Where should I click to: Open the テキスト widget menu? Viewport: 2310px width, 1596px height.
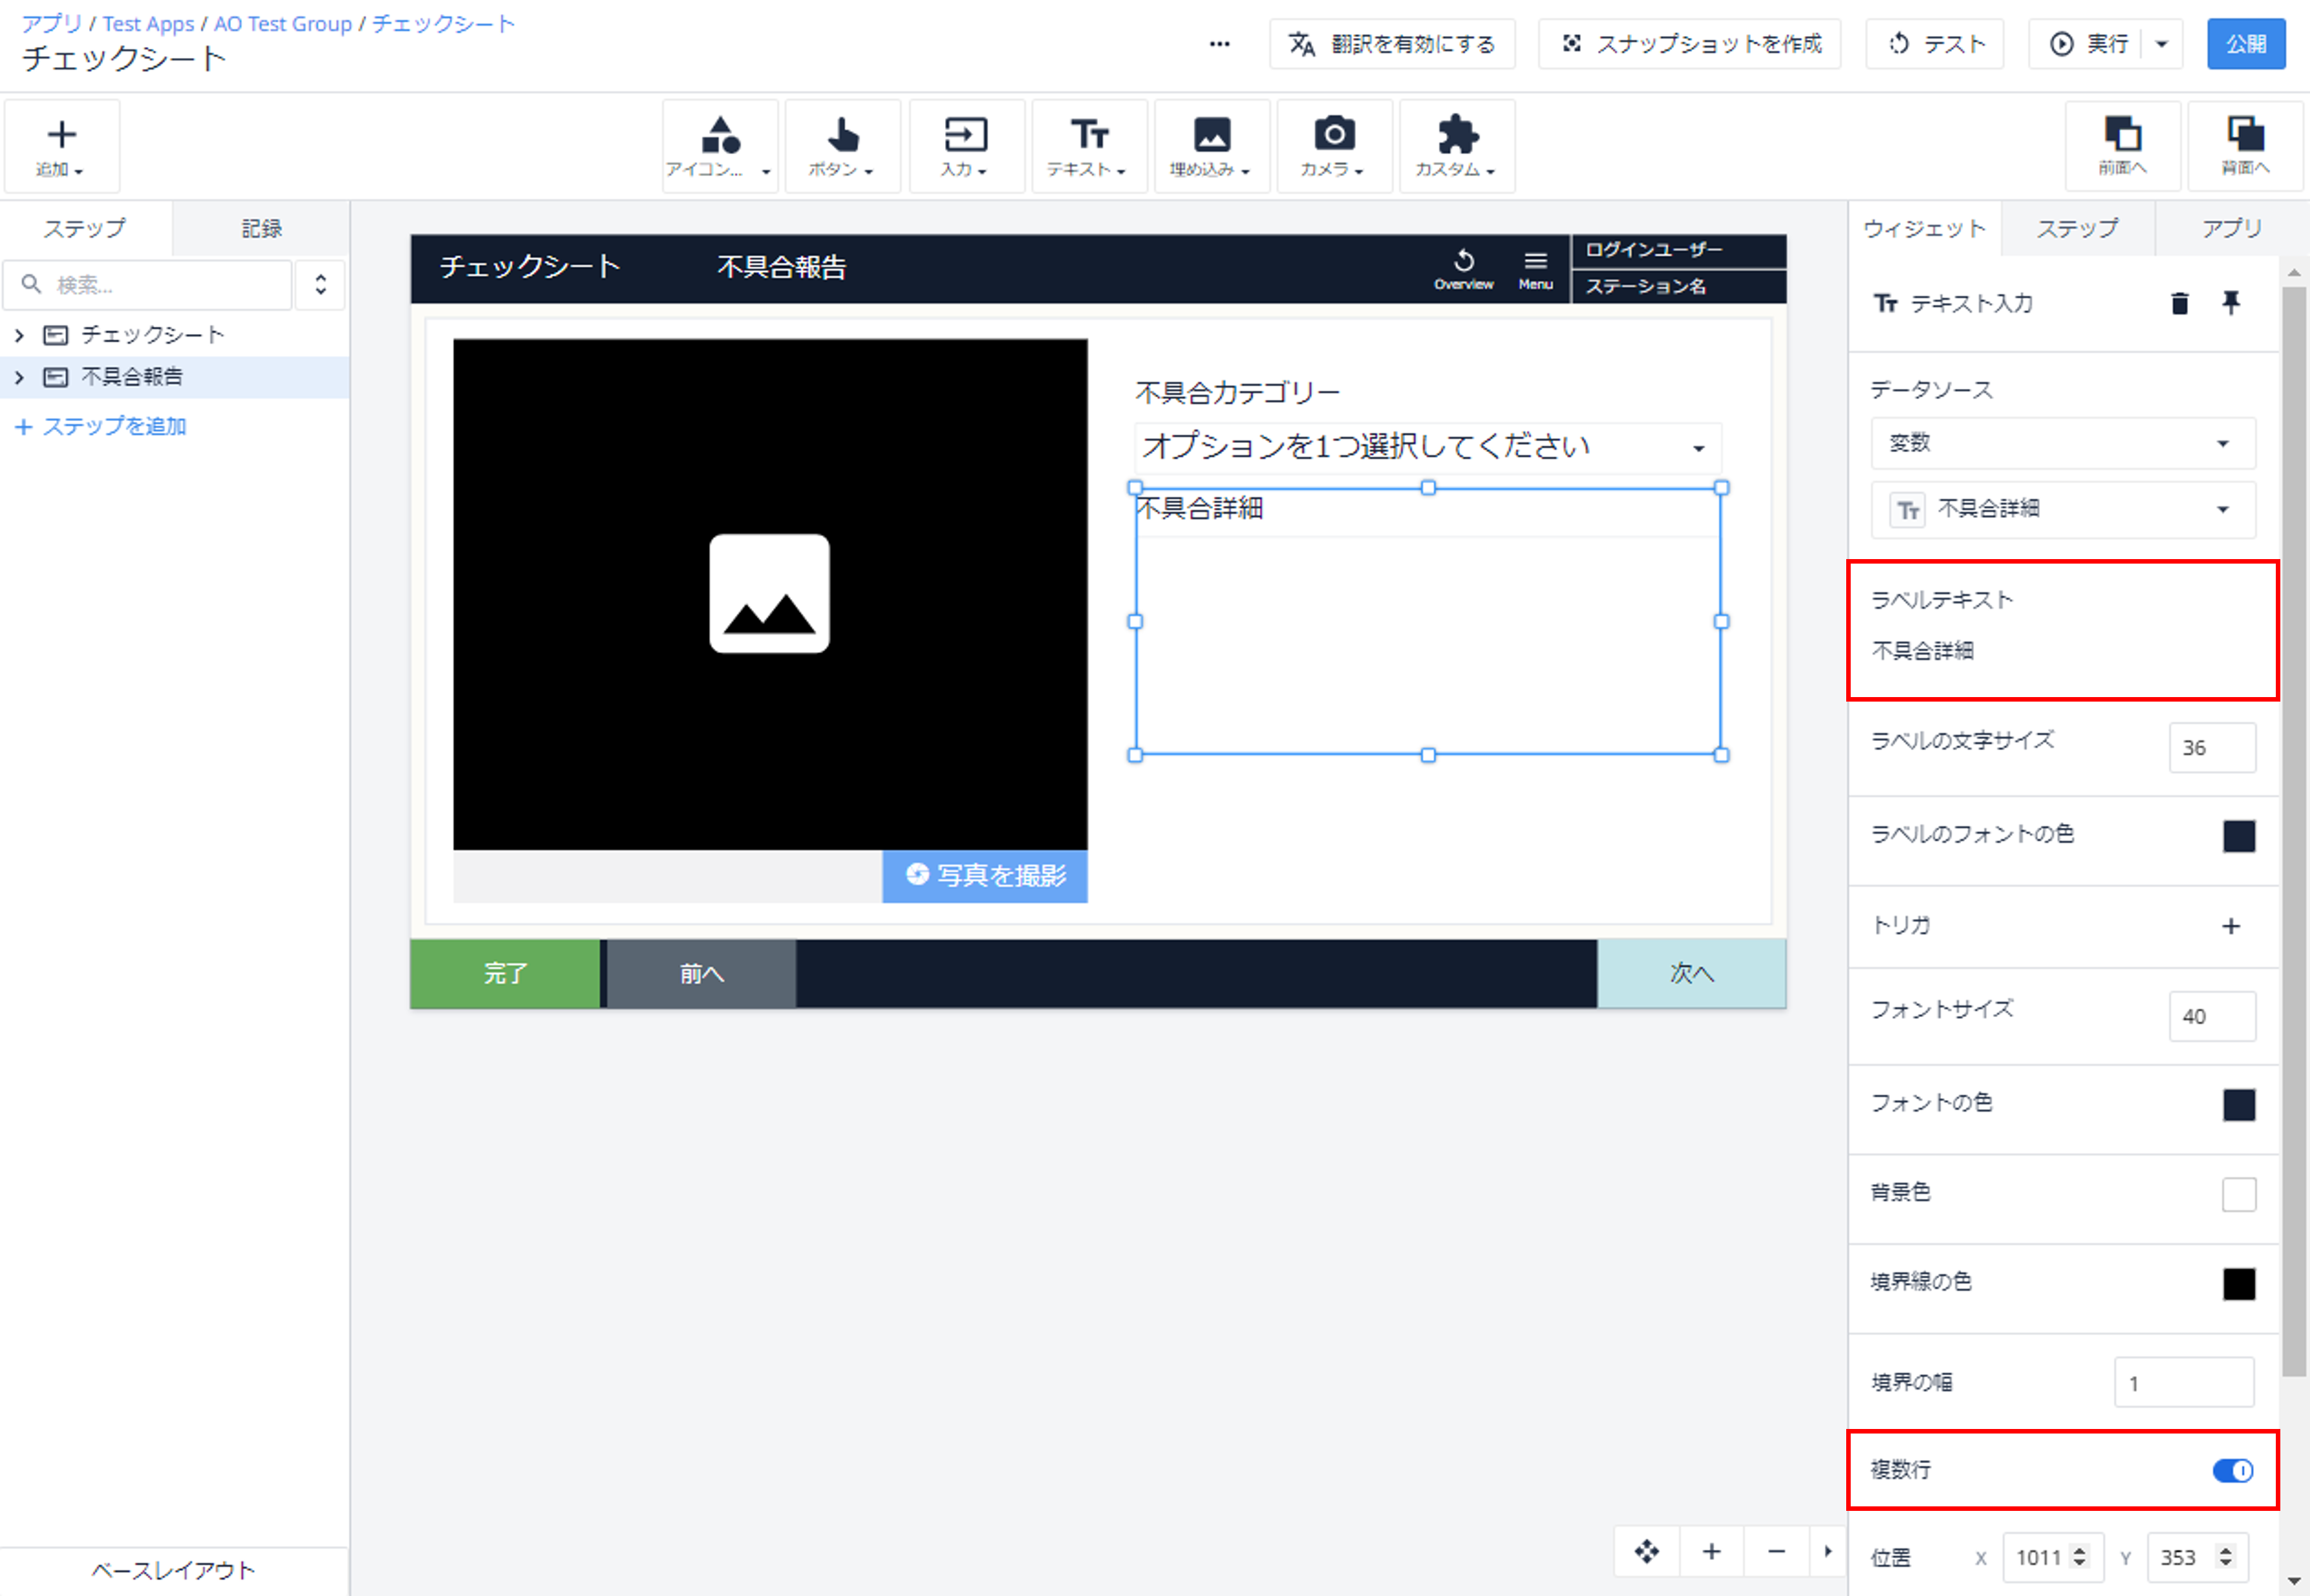click(1088, 146)
